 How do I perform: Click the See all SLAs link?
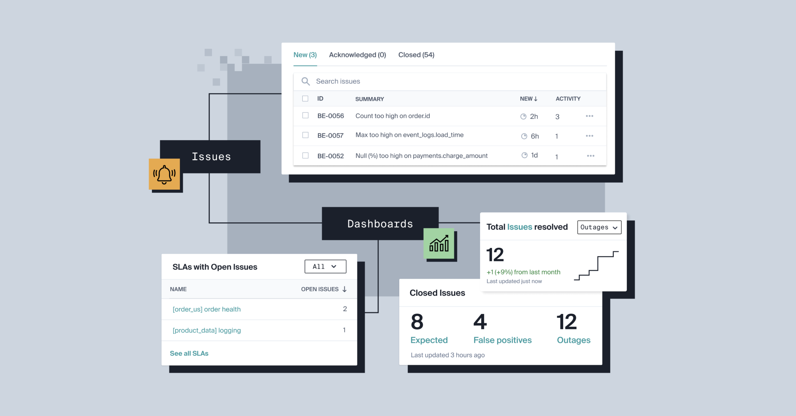(189, 353)
